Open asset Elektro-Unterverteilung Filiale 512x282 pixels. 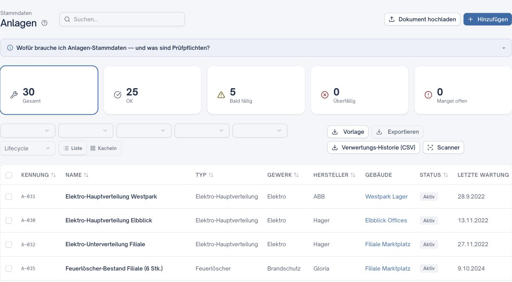105,244
